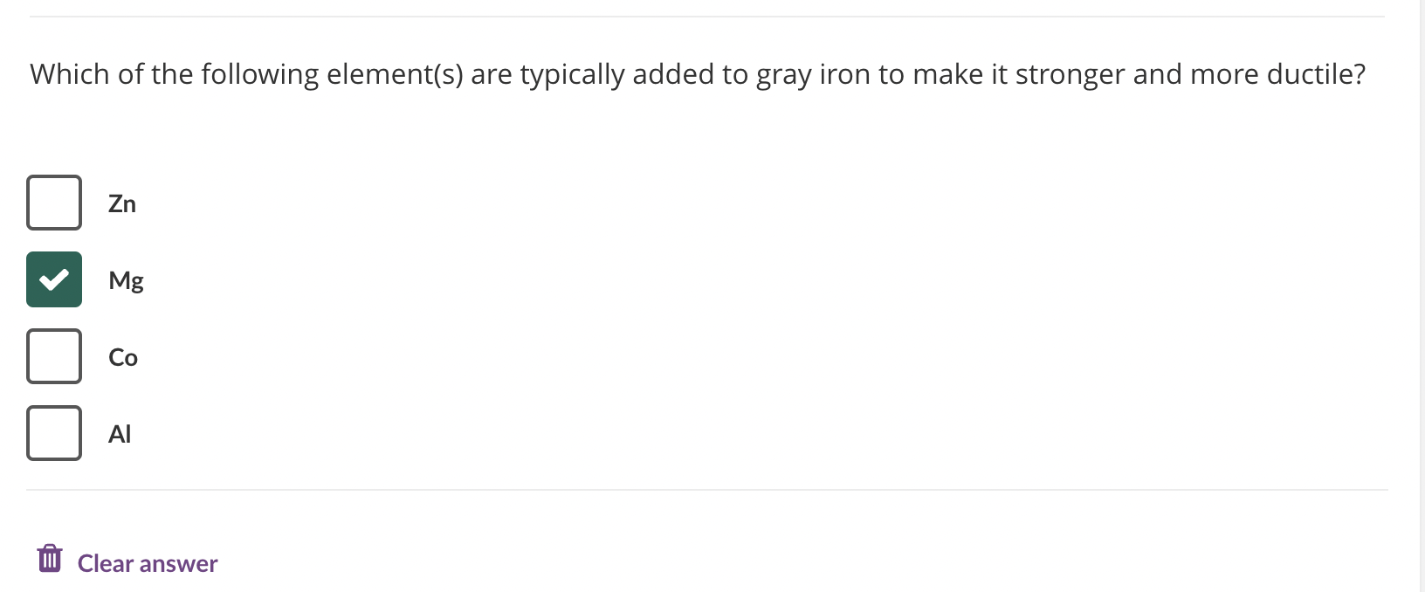Screen dimensions: 1425x592
Task: Click the Co label text
Action: [122, 357]
